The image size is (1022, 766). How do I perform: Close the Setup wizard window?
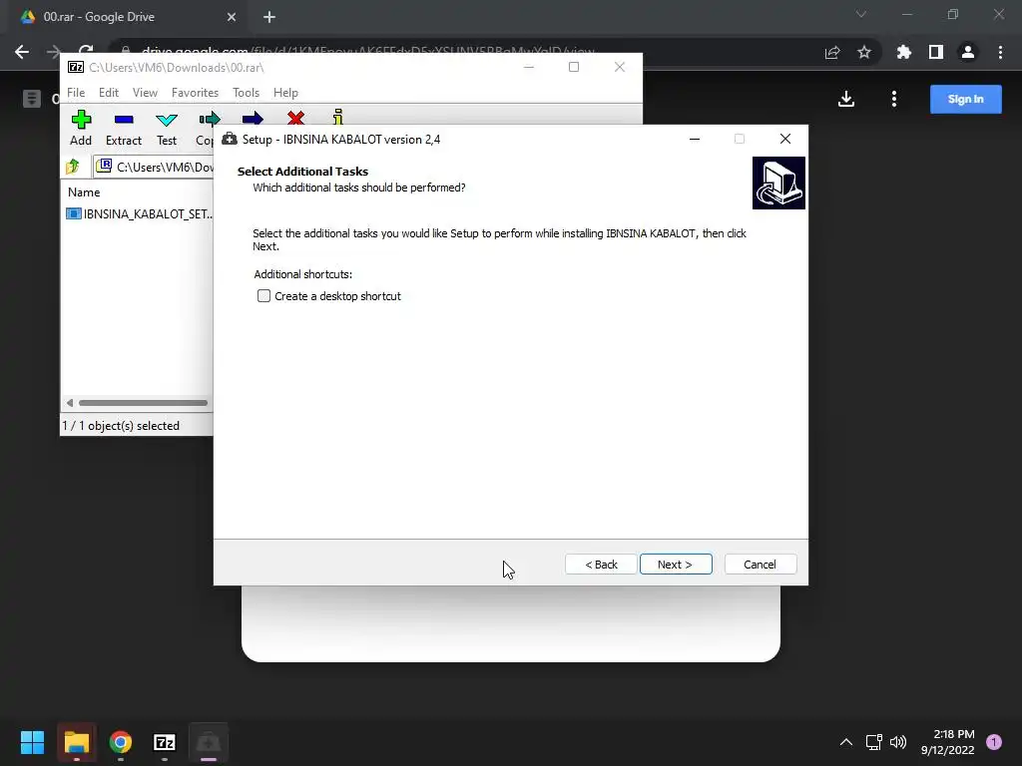click(785, 139)
